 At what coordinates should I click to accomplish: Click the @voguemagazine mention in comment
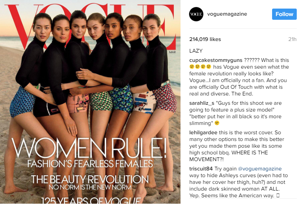click(x=260, y=169)
